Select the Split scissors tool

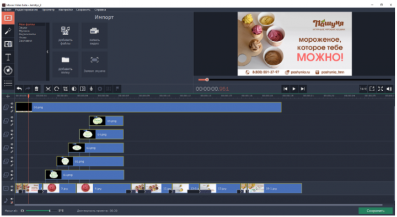coord(48,89)
